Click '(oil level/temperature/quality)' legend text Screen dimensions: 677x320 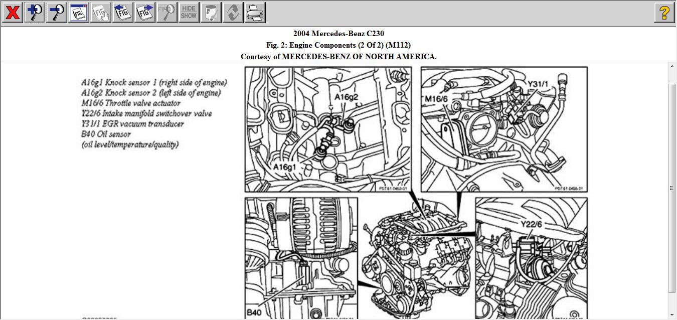coord(130,145)
